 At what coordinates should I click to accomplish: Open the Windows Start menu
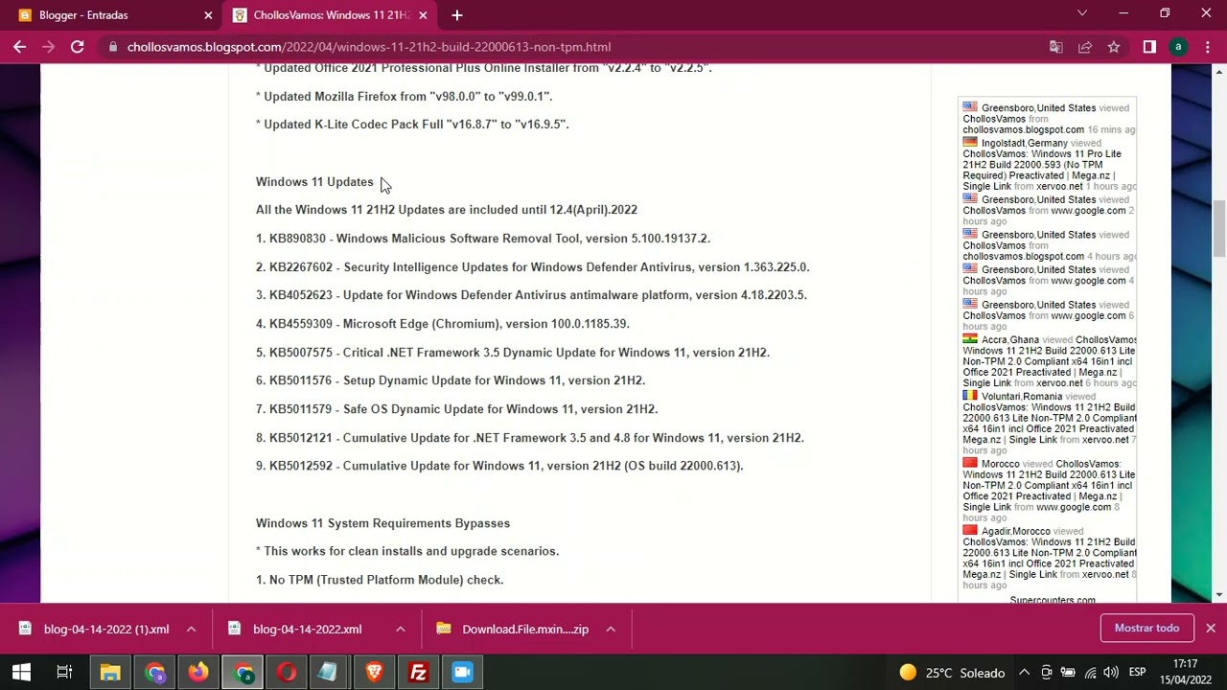coord(21,673)
